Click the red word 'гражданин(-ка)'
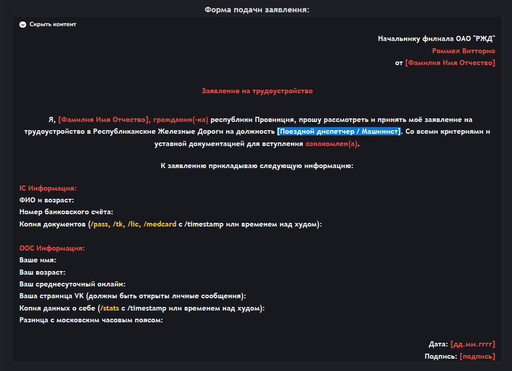 [181, 120]
